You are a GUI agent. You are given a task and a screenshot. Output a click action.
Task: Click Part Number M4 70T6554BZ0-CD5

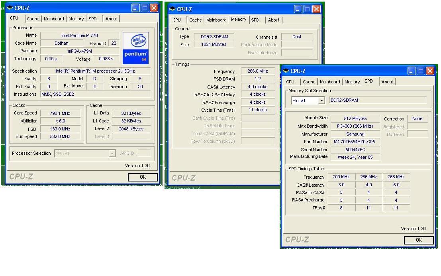pyautogui.click(x=355, y=142)
